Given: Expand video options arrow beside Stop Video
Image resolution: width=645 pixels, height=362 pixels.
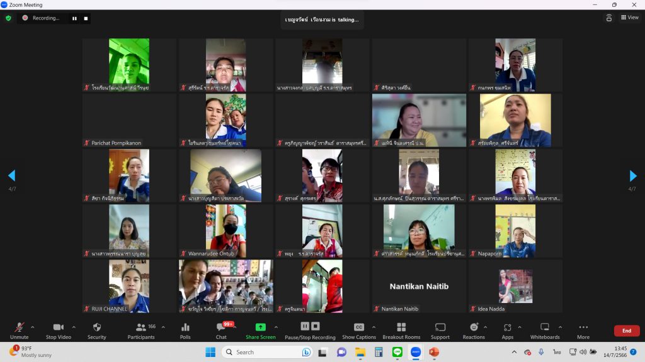Looking at the screenshot, I should point(74,327).
